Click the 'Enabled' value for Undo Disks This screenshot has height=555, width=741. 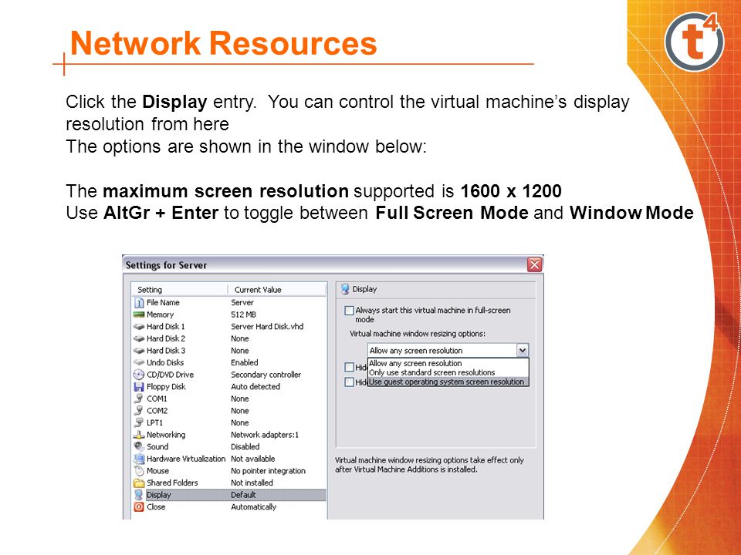tap(245, 362)
